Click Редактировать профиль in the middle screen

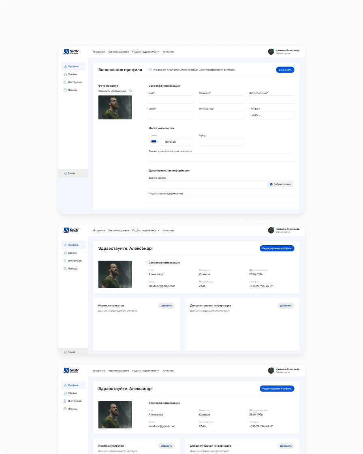(x=277, y=248)
